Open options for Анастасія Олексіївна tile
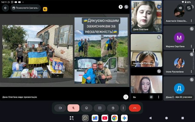Viewport: 195px width, 122px height. (191, 21)
